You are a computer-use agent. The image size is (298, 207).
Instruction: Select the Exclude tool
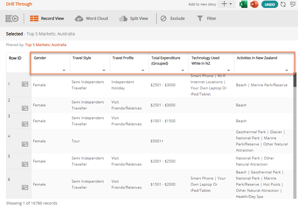coord(173,18)
